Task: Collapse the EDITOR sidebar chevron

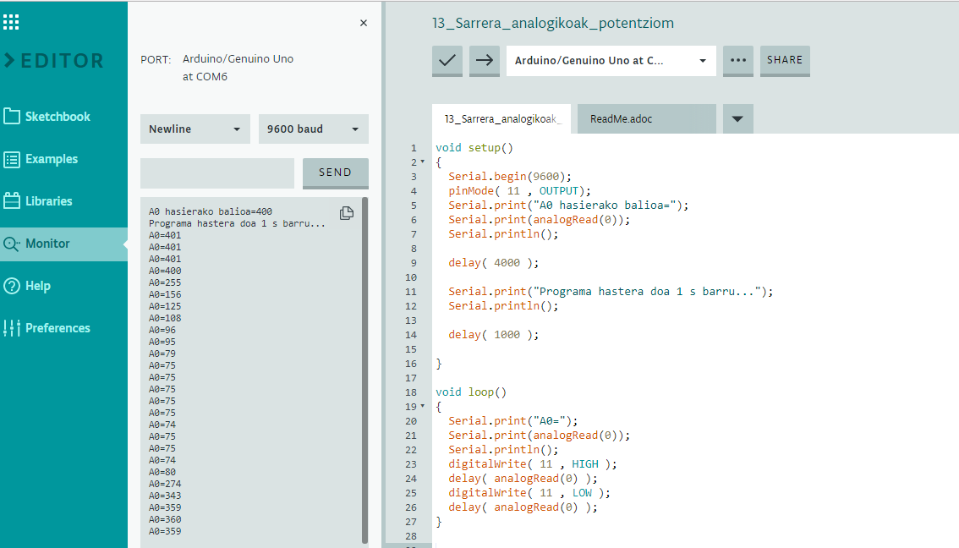Action: point(9,61)
